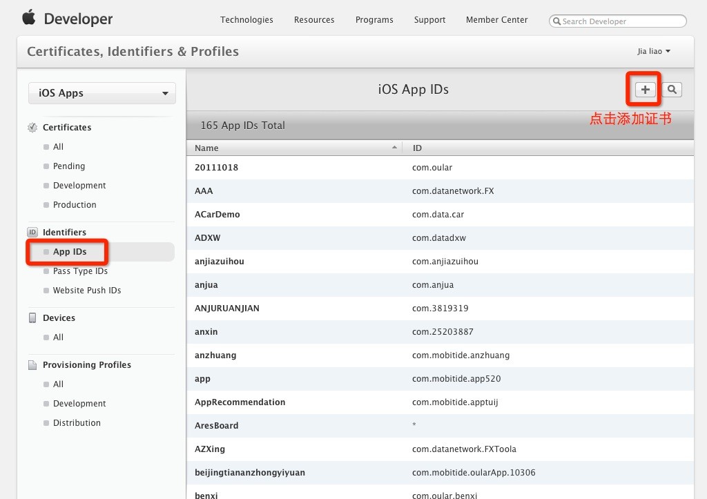Click the com.3819319 identifier

[440, 309]
